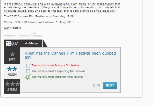Click the 'Powered by 4n media' link

click(30, 35)
